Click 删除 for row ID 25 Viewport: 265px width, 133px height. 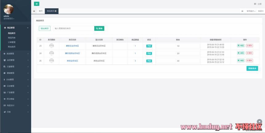[x=249, y=60]
